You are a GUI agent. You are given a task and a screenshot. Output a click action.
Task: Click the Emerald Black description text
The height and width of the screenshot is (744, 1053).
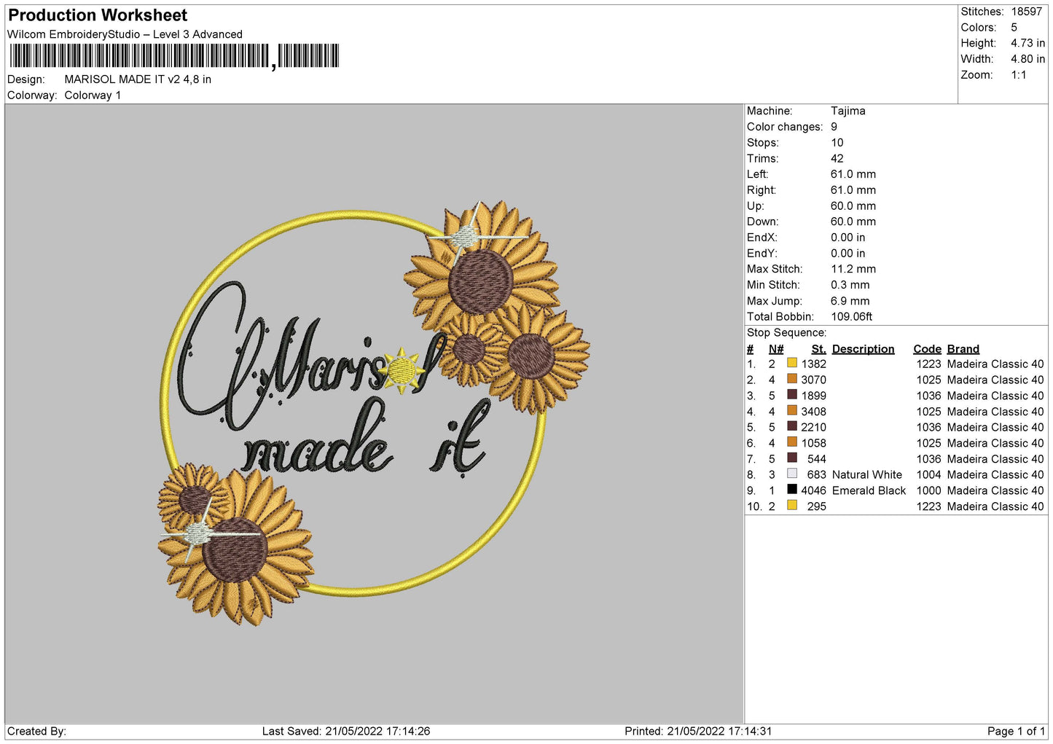tap(869, 491)
